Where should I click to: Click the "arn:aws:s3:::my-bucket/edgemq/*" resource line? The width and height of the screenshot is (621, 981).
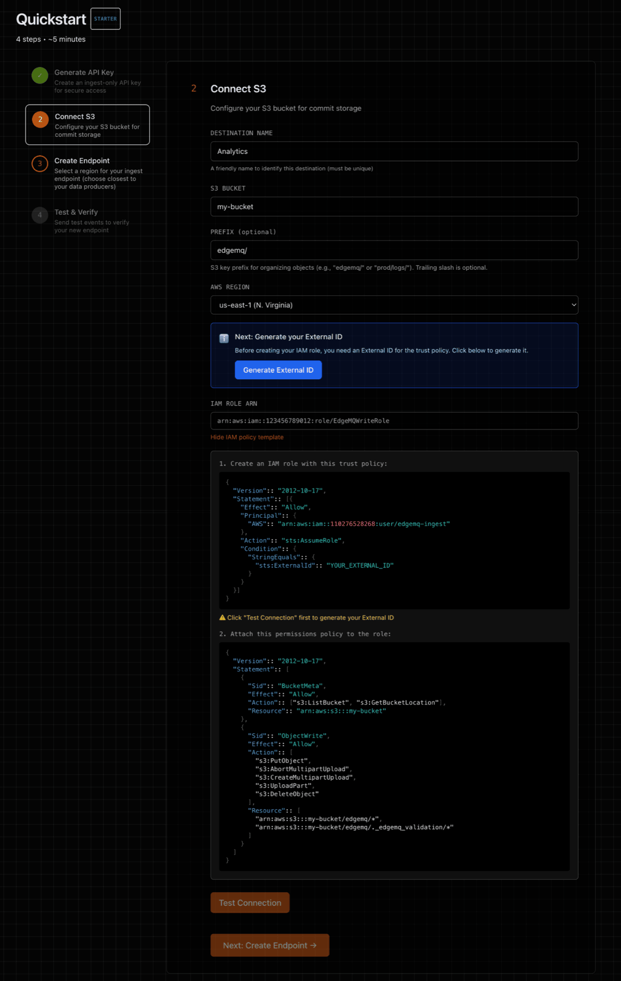318,819
